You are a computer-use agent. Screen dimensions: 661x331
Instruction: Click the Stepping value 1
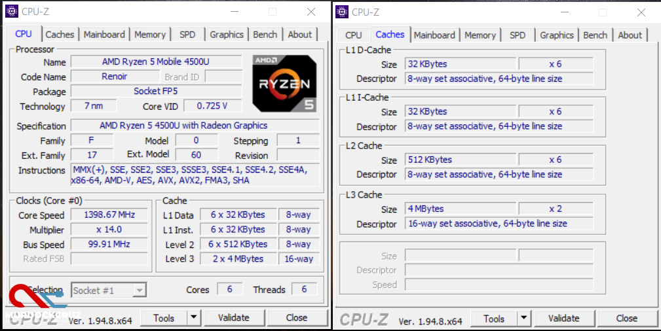(298, 140)
